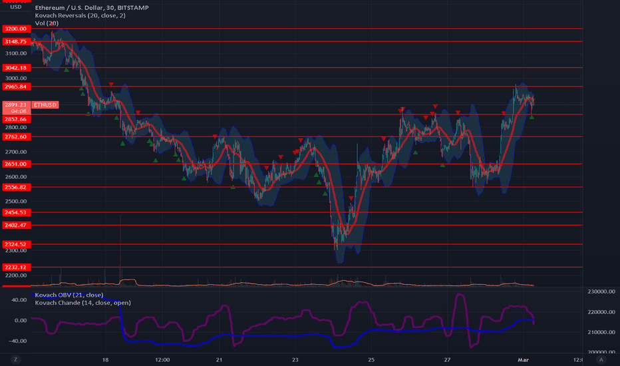620x366 pixels.
Task: Select the Kovach Reversals indicator legend
Action: click(x=80, y=15)
